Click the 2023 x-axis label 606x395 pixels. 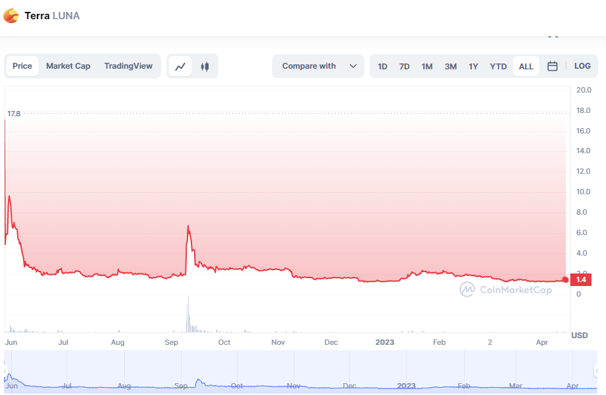(x=385, y=342)
